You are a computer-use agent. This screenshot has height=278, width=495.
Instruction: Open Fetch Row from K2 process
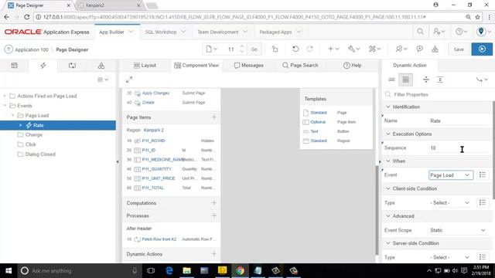[x=159, y=239]
